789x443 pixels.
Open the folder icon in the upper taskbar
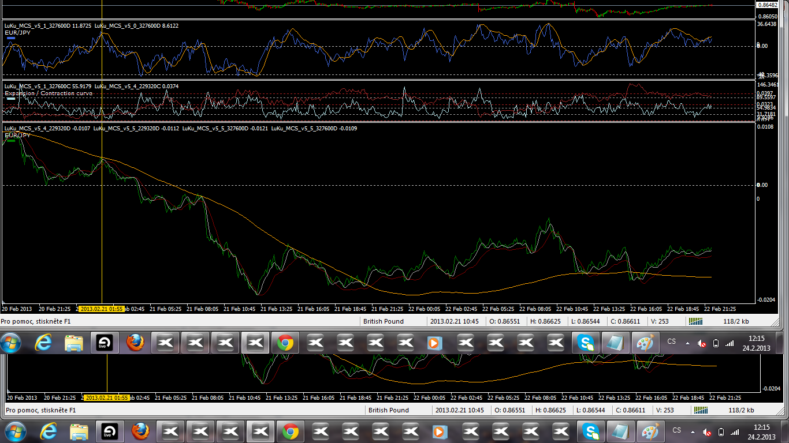[x=74, y=343]
